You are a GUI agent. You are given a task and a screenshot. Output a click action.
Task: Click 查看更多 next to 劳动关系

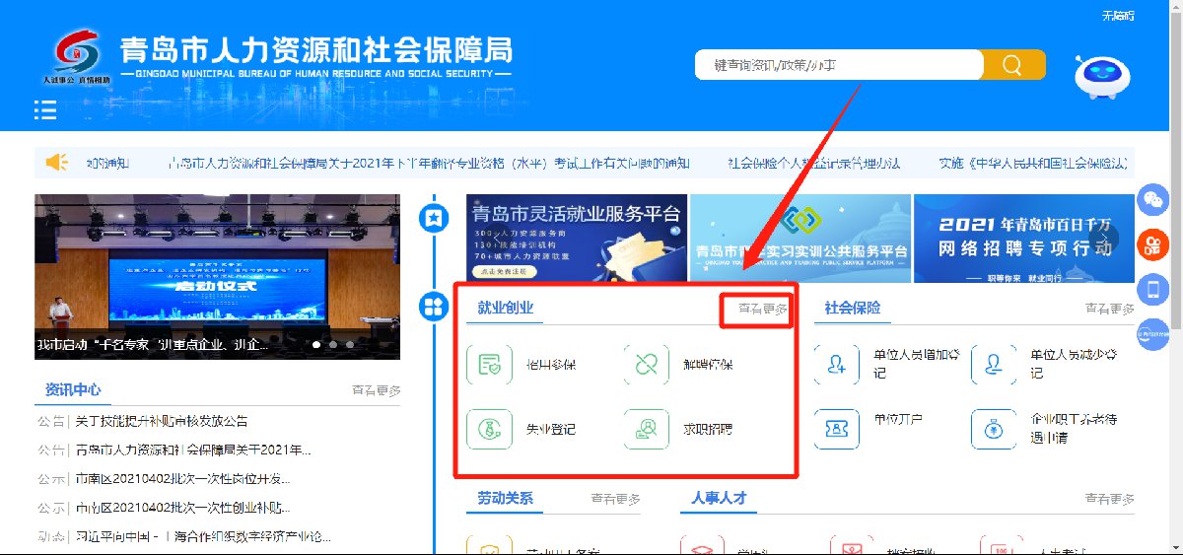pyautogui.click(x=615, y=500)
